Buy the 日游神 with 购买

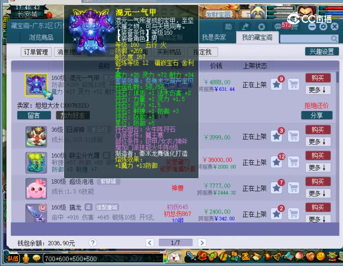point(318,130)
